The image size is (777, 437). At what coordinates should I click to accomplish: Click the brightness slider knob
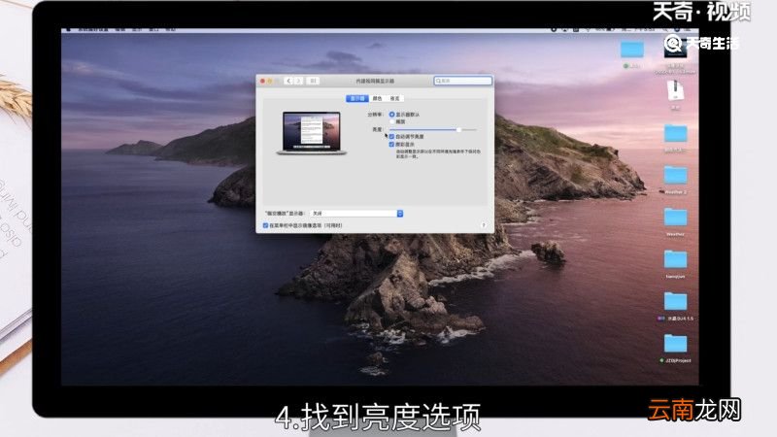458,129
